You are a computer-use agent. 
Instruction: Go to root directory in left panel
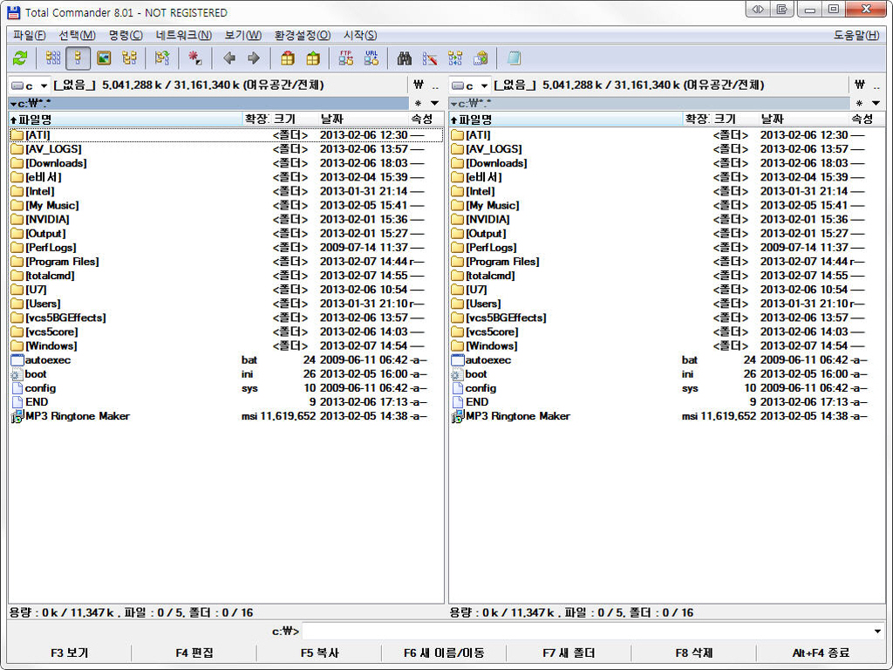419,85
